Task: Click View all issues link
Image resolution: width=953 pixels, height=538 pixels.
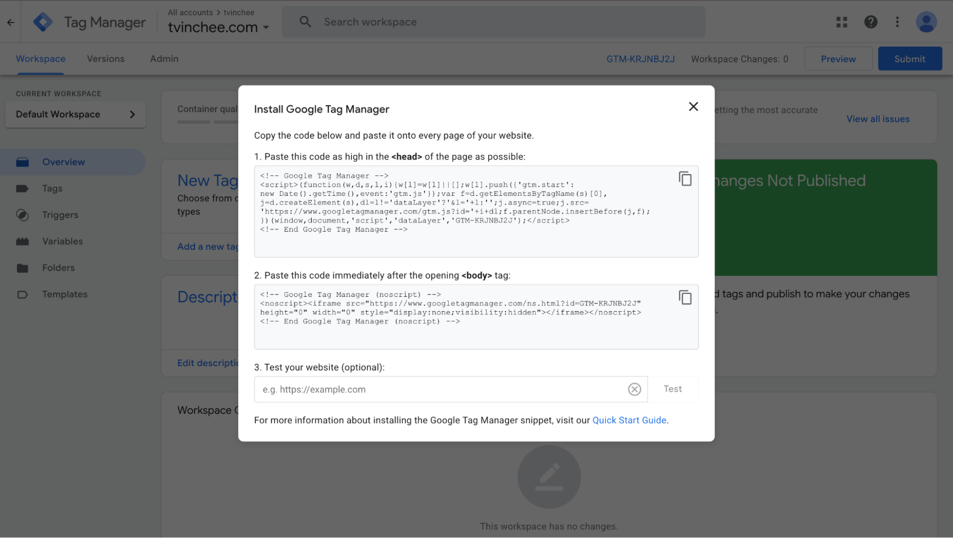Action: 878,119
